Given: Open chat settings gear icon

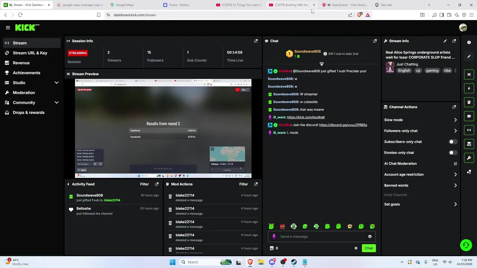Looking at the screenshot, I should pyautogui.click(x=356, y=248).
